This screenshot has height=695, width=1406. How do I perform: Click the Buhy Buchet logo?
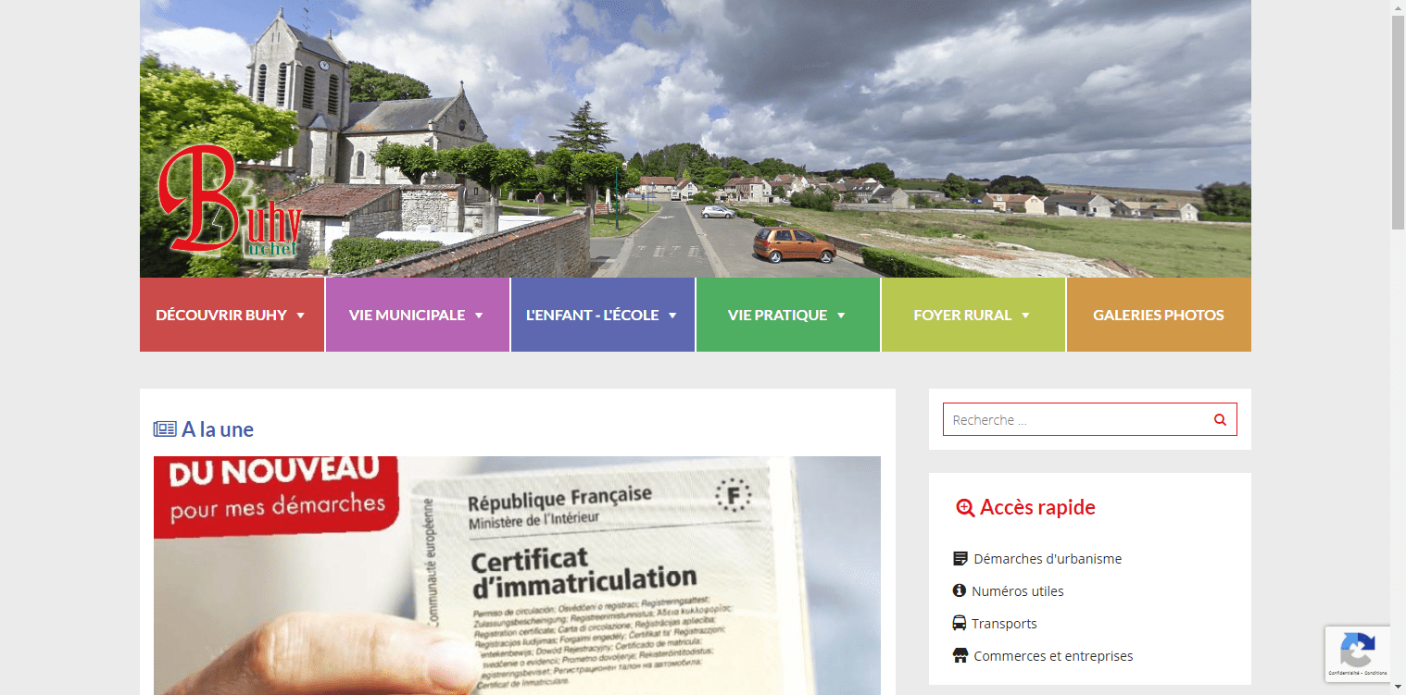[x=230, y=201]
